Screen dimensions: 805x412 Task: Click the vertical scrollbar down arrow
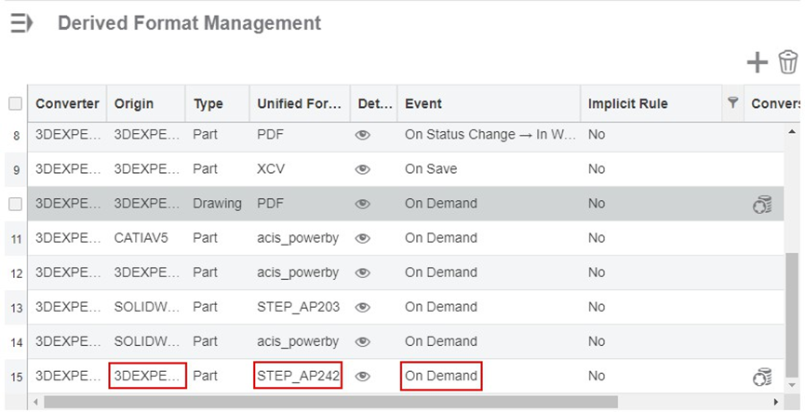(x=792, y=385)
